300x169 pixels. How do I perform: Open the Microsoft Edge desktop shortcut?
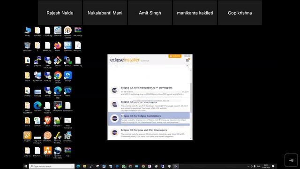point(58,92)
